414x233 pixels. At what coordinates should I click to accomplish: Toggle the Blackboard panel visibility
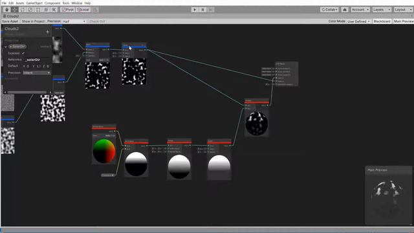[x=382, y=21]
